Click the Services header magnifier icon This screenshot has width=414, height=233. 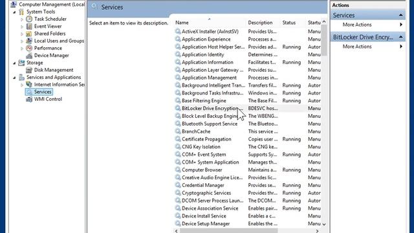[94, 7]
